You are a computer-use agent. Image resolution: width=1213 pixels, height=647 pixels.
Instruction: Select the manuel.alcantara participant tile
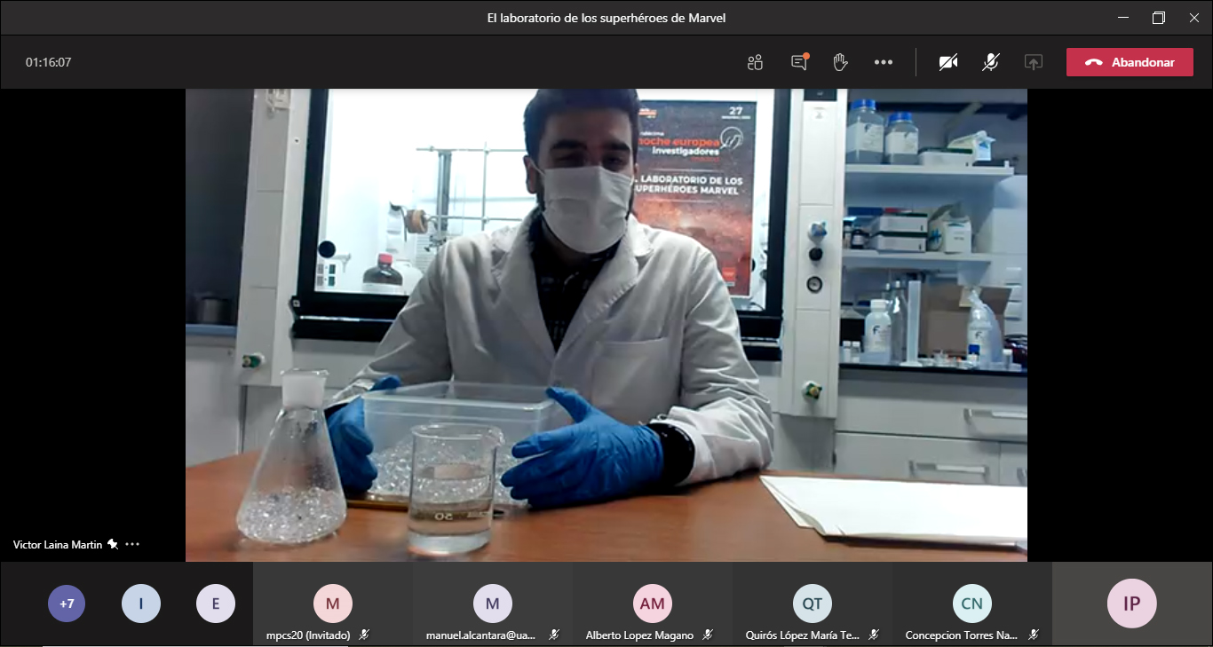[x=492, y=604]
